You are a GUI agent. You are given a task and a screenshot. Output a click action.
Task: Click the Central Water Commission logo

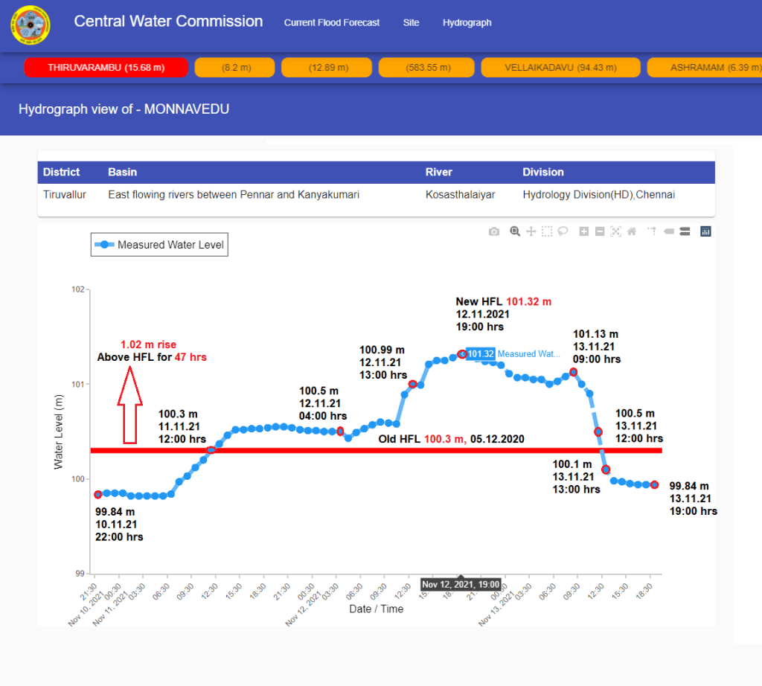click(x=31, y=25)
